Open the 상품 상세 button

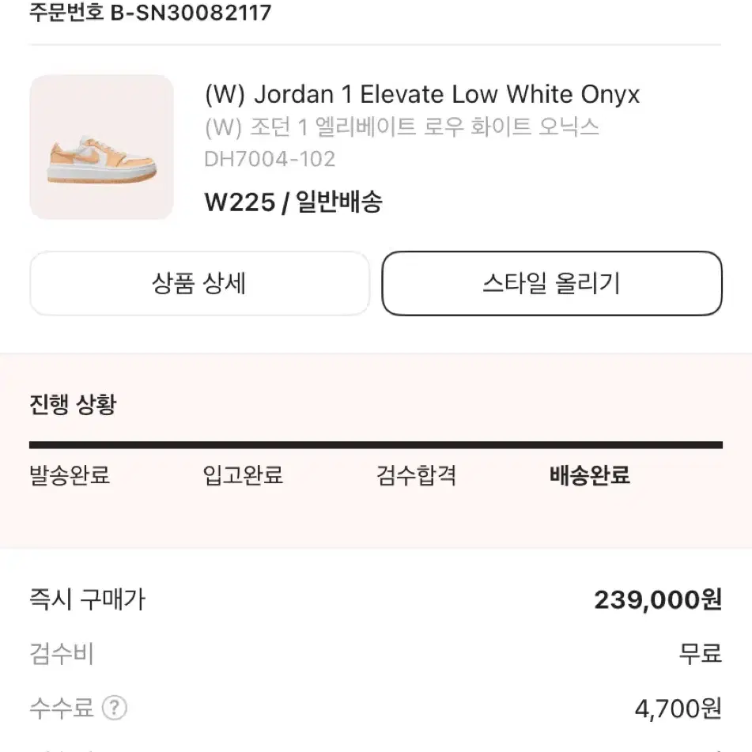pos(199,283)
